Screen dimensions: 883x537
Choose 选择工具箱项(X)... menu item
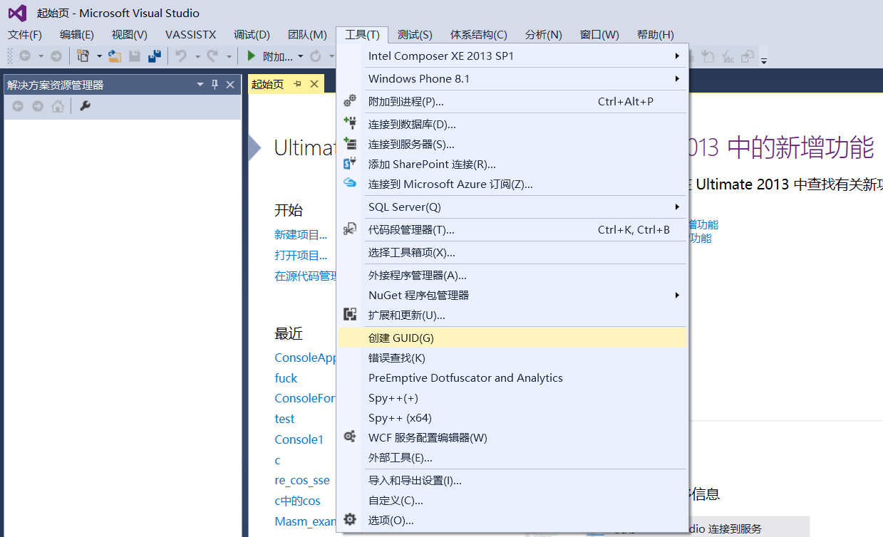(513, 252)
